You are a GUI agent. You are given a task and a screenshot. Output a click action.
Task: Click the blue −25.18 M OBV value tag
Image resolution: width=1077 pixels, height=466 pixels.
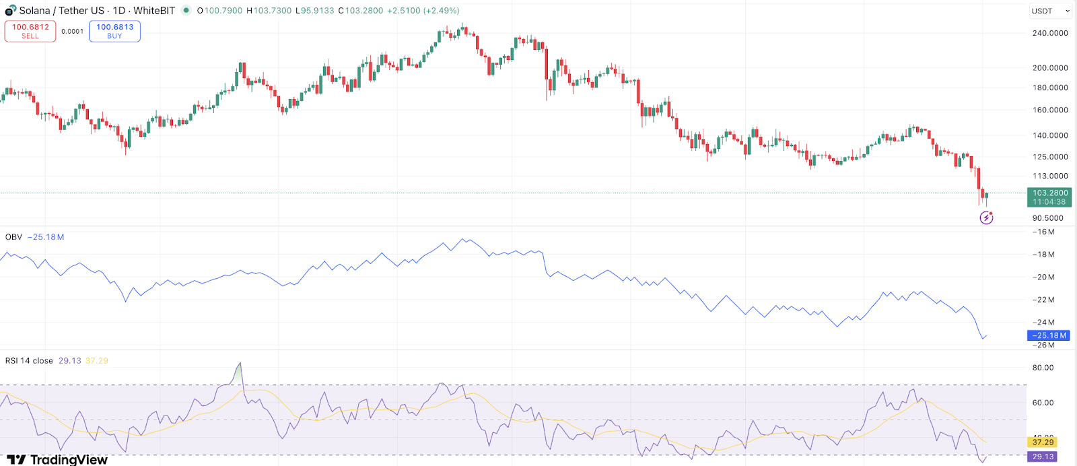click(x=1049, y=335)
